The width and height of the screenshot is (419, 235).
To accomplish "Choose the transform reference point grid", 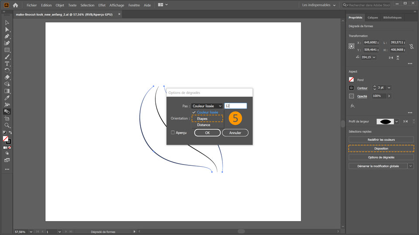I will tap(351, 46).
